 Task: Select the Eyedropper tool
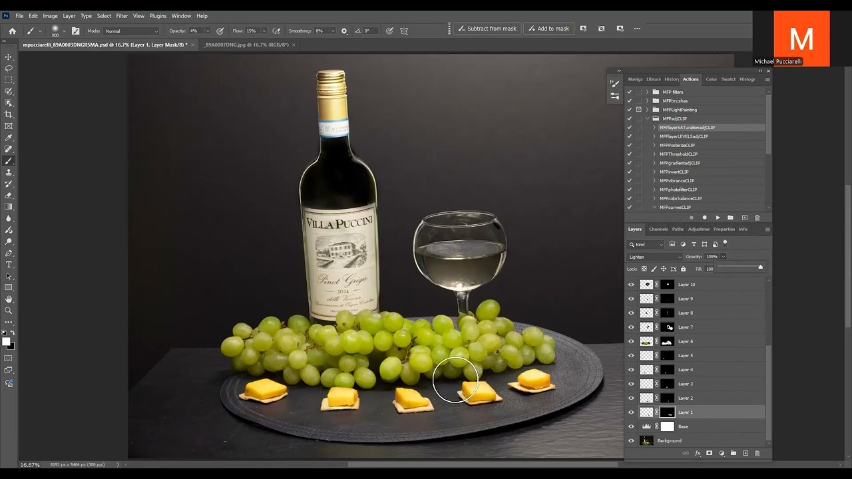[9, 138]
